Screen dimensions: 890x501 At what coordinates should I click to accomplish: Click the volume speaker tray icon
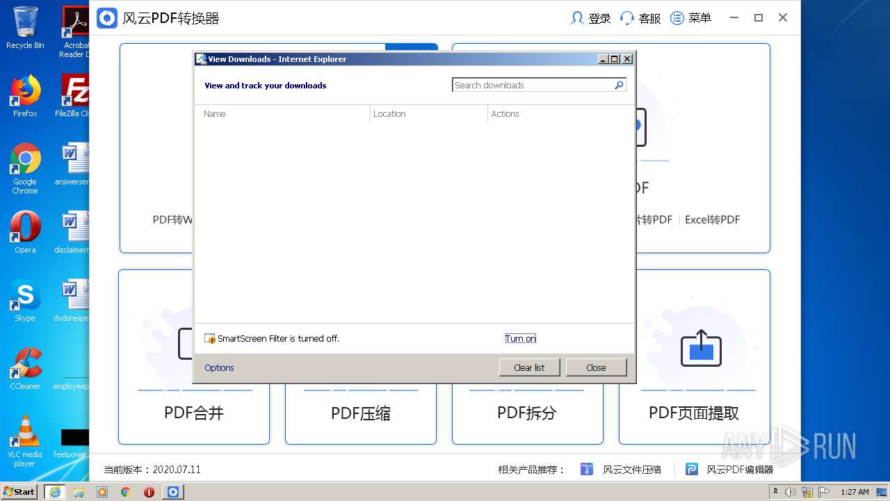(x=791, y=492)
